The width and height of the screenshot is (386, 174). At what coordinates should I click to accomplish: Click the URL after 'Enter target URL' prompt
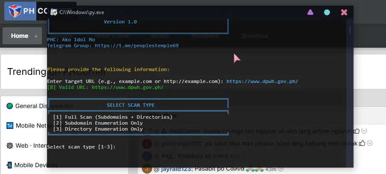[x=262, y=81]
